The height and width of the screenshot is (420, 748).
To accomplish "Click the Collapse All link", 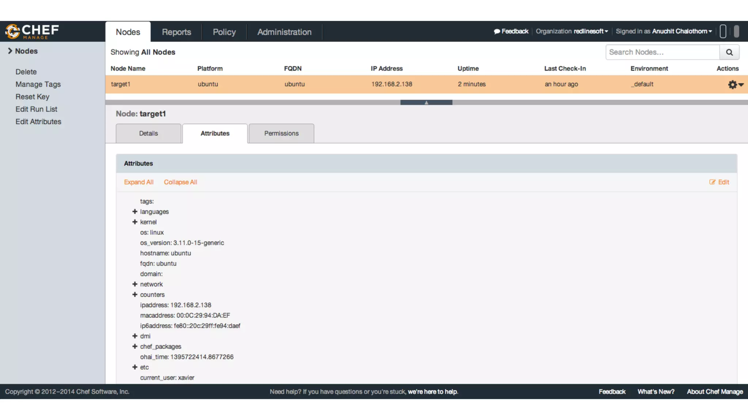I will click(x=180, y=182).
